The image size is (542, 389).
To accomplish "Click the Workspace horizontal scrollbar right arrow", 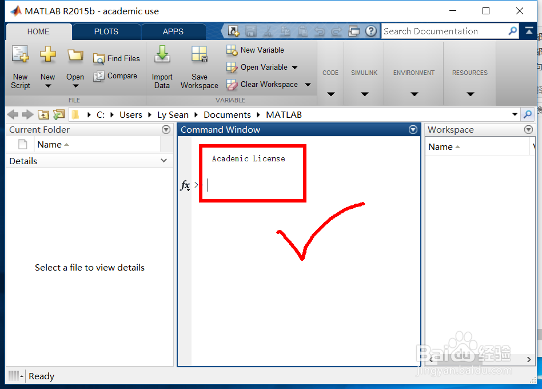I will (529, 360).
